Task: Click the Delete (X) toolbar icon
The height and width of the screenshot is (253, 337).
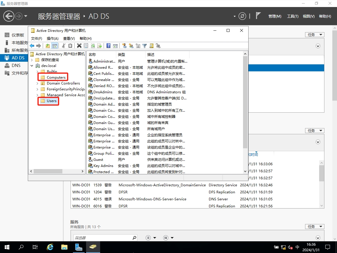Action: click(x=79, y=46)
